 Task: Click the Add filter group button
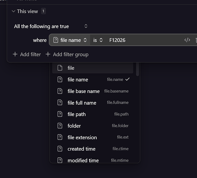67,54
